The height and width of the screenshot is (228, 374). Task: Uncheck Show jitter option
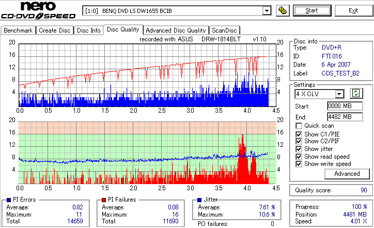[x=299, y=149]
